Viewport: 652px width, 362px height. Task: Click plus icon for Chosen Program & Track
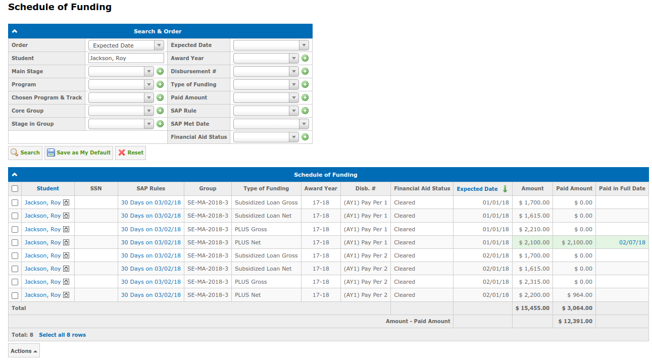tap(160, 97)
